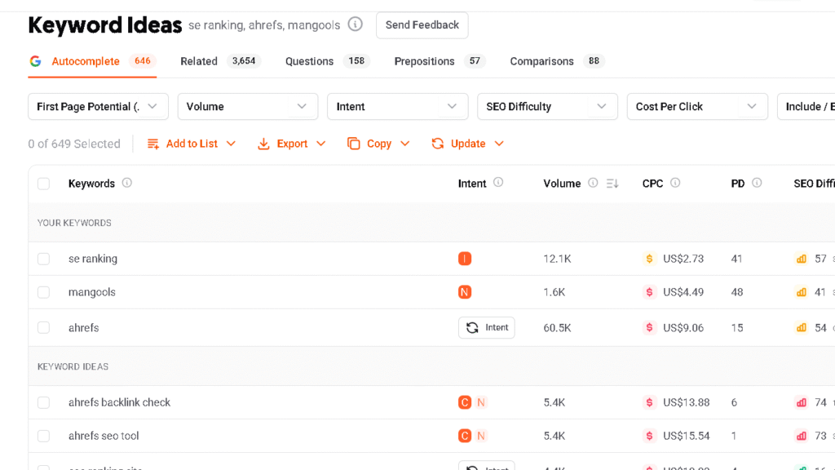Click the Google icon beside Autocomplete
Image resolution: width=835 pixels, height=470 pixels.
(x=35, y=60)
